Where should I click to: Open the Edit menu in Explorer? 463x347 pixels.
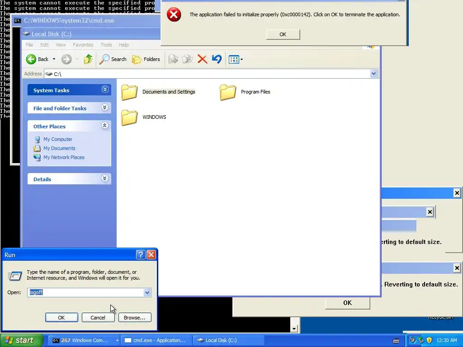coord(45,45)
